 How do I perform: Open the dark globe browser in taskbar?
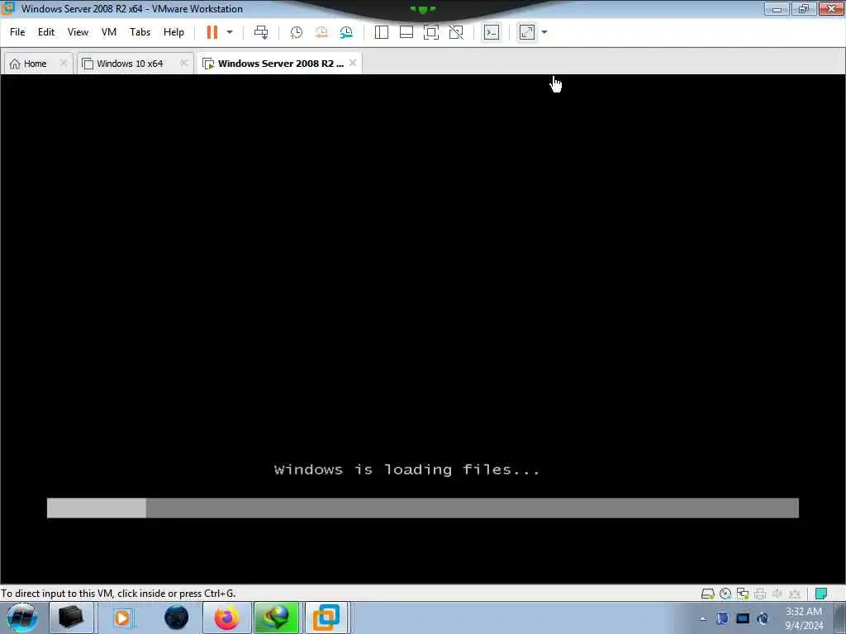(x=177, y=617)
